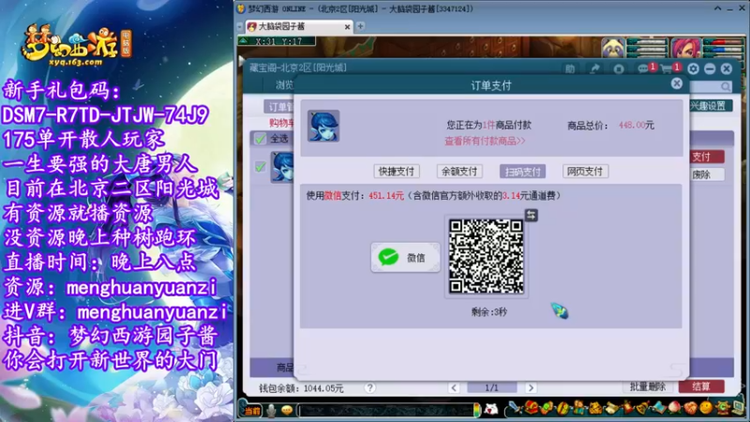The image size is (750, 422).
Task: Go to the previous page with the left arrow
Action: coord(454,387)
